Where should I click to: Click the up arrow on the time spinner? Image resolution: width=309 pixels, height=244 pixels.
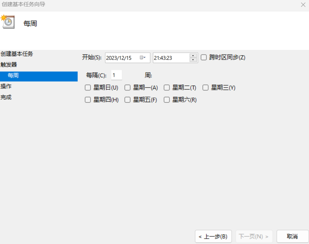click(x=193, y=55)
